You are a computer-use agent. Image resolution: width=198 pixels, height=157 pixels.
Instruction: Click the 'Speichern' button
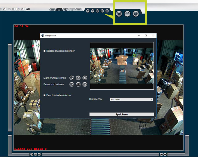122,114
